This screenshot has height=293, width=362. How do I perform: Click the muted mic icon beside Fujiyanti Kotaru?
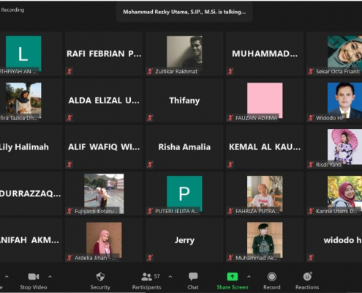(x=69, y=211)
